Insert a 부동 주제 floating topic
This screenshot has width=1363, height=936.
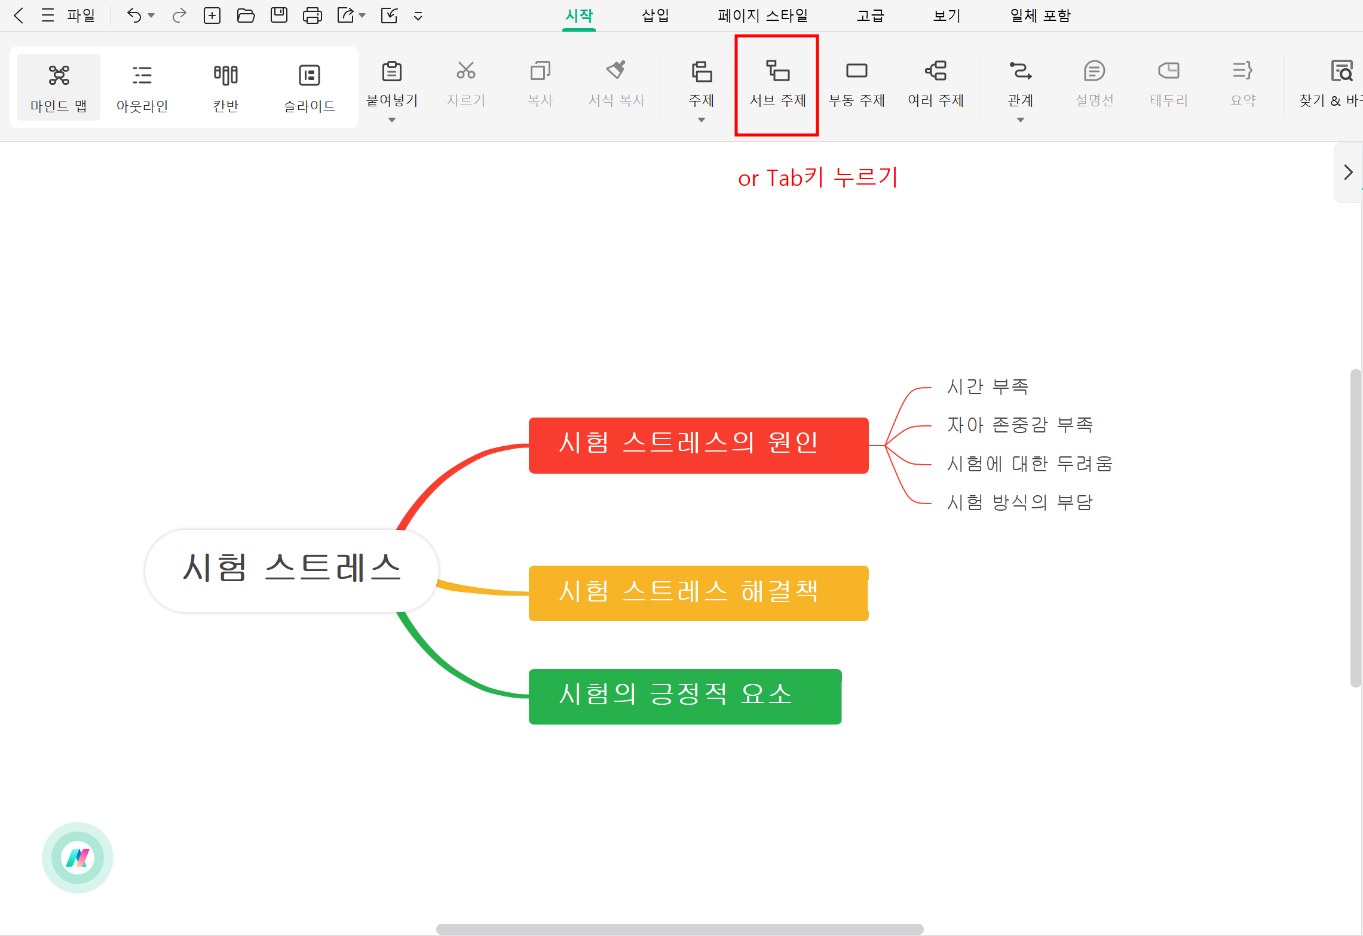856,84
